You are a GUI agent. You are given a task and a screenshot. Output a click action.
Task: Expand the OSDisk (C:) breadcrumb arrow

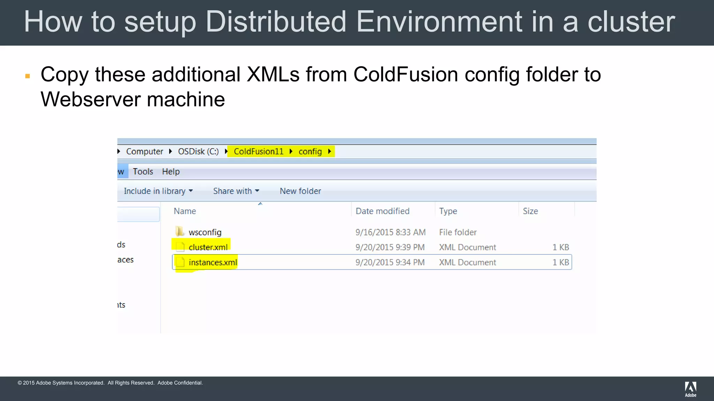(226, 151)
